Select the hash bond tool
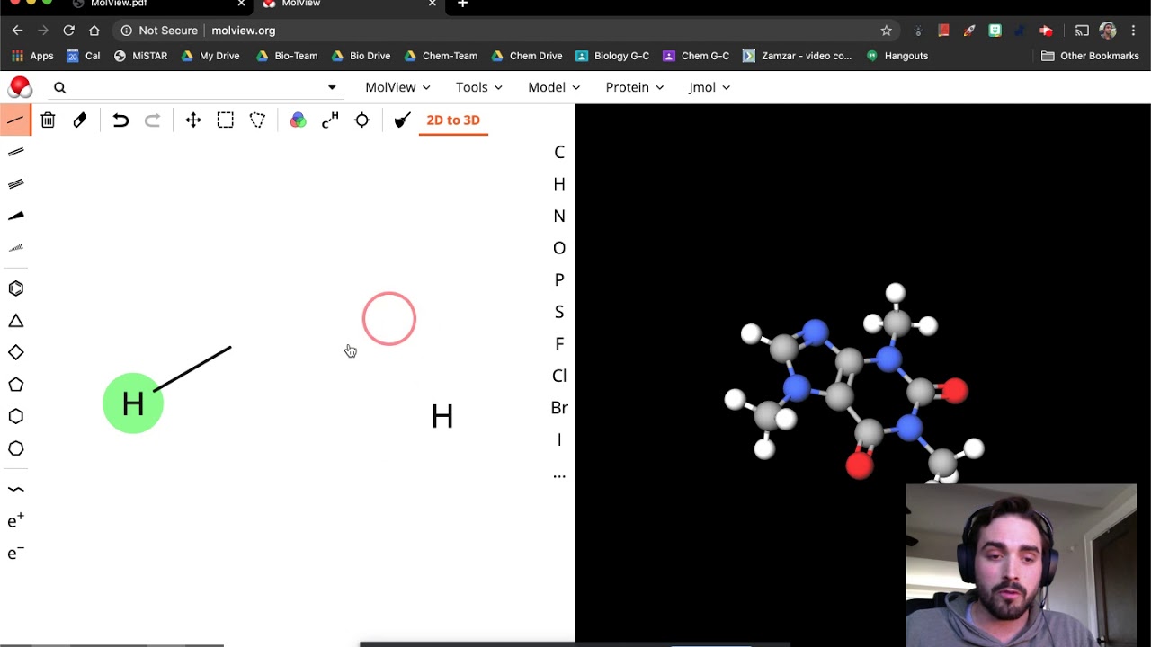Viewport: 1151px width, 647px height. (x=15, y=247)
